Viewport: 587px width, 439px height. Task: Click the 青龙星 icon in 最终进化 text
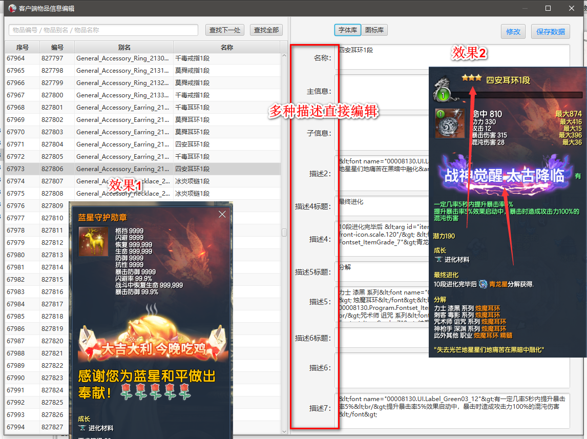pos(483,284)
